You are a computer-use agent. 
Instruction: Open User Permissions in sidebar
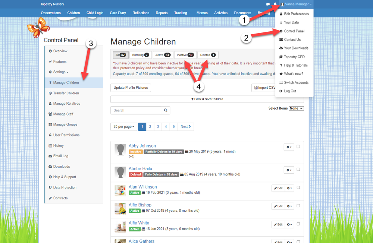coord(74,135)
